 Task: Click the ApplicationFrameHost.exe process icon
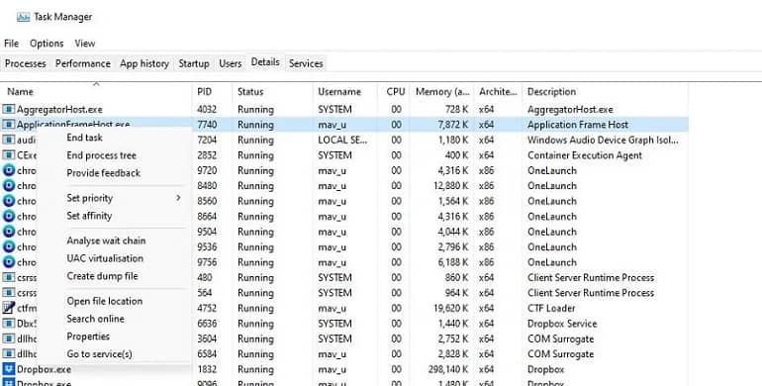pyautogui.click(x=9, y=125)
